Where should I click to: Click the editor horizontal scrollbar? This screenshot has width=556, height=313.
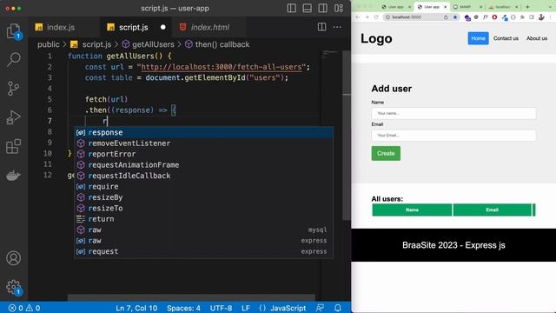[x=191, y=297]
